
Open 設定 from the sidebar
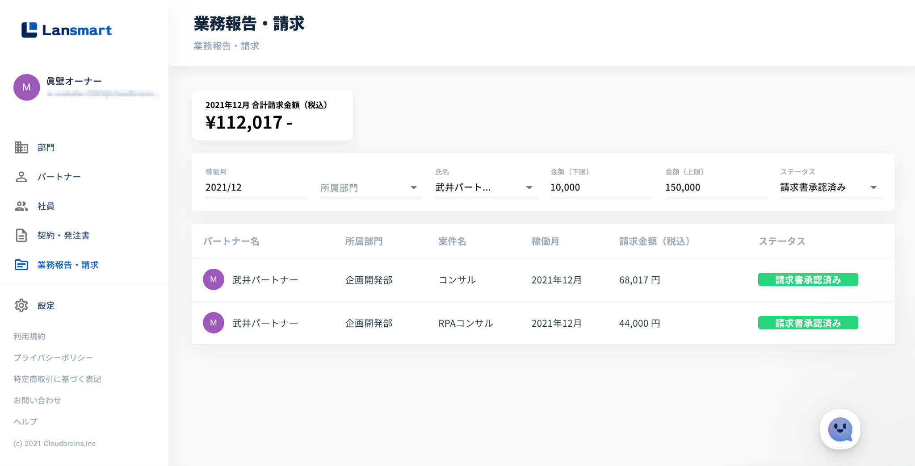pos(46,305)
